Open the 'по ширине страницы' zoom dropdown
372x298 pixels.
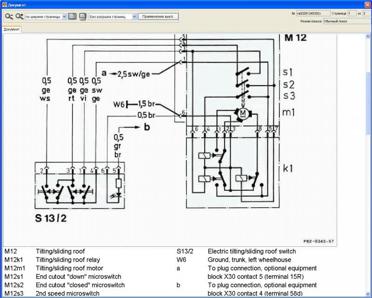click(64, 16)
